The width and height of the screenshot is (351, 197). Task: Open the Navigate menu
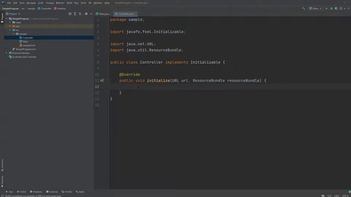[31, 3]
